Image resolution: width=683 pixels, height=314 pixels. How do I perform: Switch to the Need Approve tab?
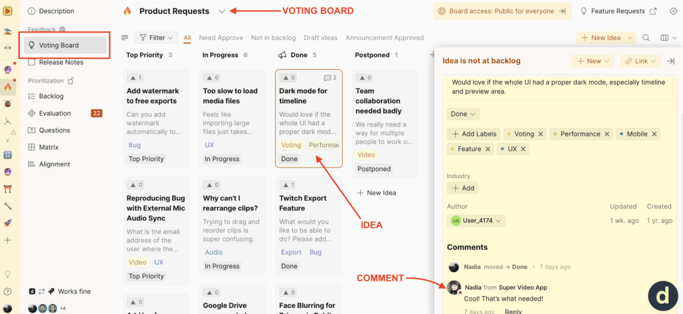221,38
